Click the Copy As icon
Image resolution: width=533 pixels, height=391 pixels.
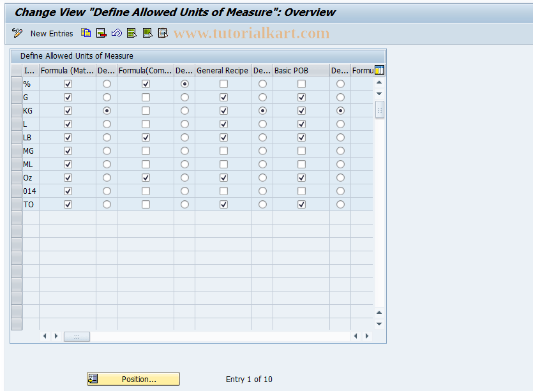[86, 33]
